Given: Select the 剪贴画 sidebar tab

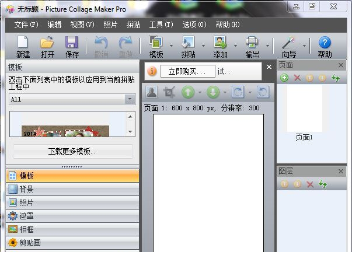Looking at the screenshot, I should pos(72,243).
